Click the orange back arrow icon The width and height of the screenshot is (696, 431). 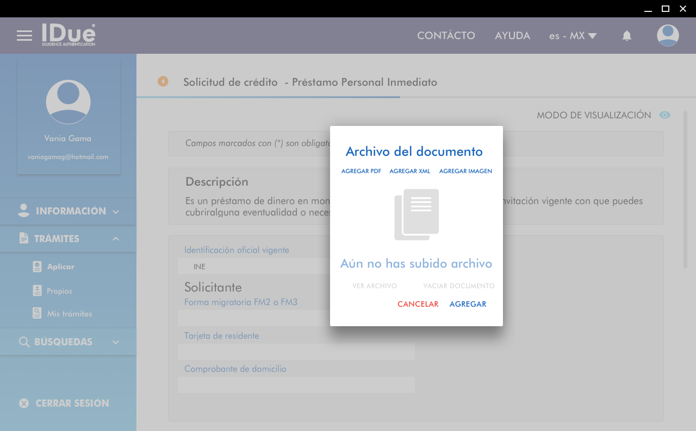[163, 81]
